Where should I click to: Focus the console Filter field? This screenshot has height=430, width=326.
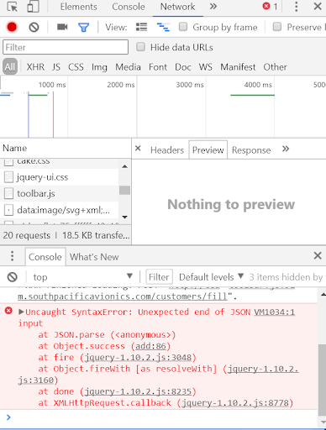point(159,277)
